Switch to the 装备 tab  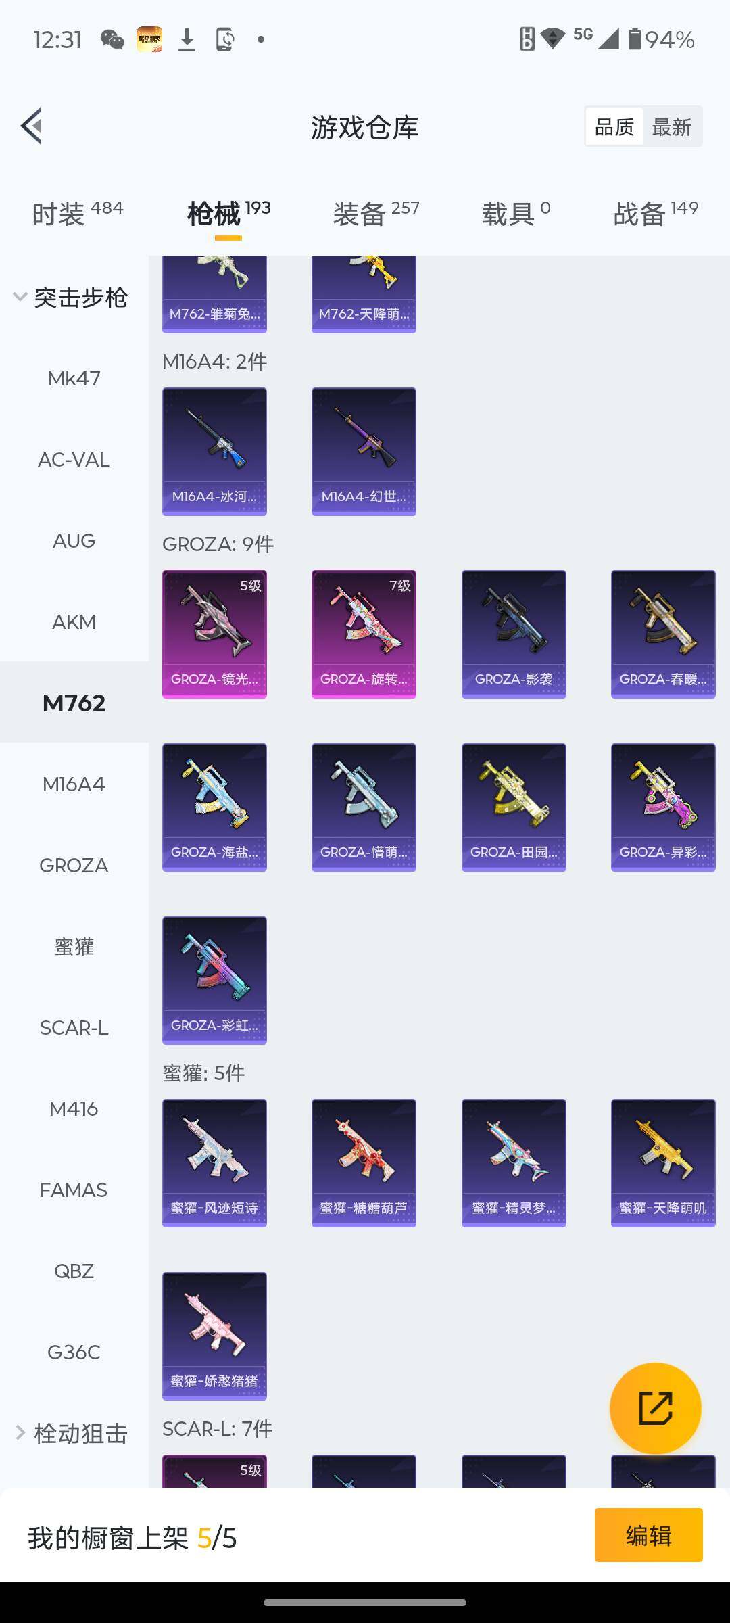[x=376, y=214]
